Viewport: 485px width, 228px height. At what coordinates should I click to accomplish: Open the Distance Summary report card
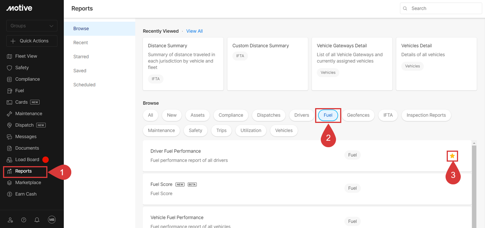coord(183,63)
